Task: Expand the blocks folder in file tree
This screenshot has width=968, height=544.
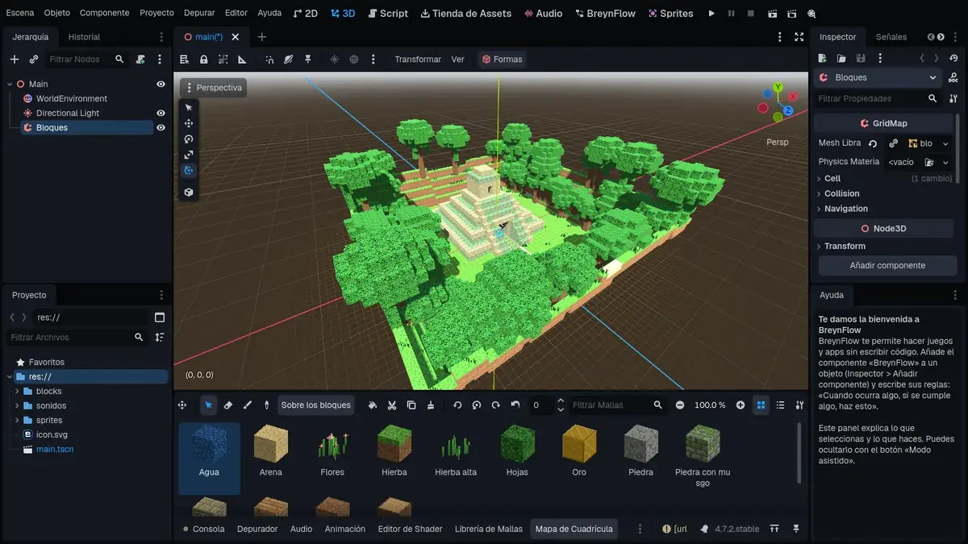Action: click(17, 392)
